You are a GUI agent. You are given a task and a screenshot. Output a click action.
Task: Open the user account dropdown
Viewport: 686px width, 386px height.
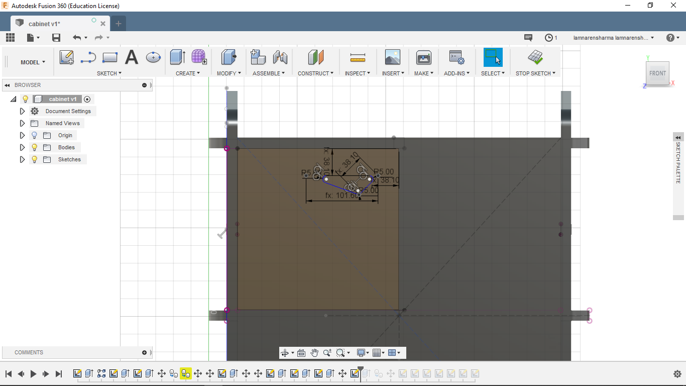pyautogui.click(x=614, y=38)
